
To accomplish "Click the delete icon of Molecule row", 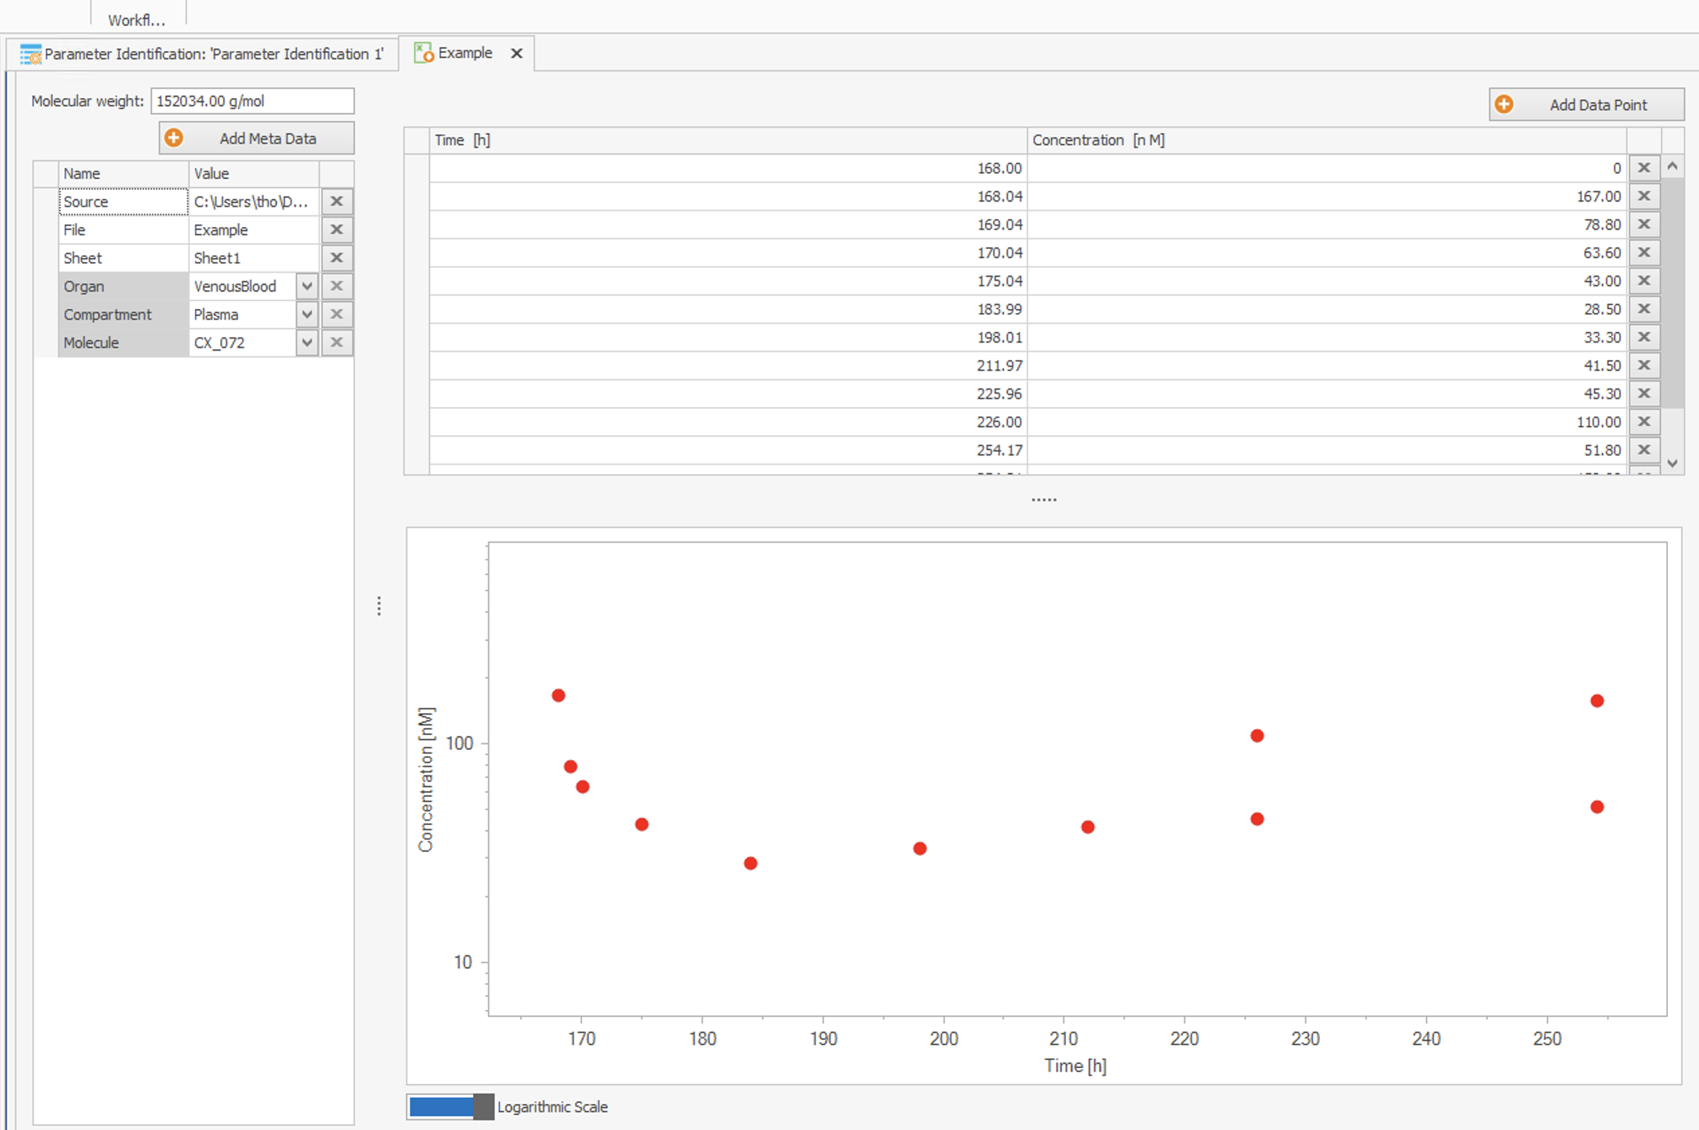I will [x=337, y=343].
